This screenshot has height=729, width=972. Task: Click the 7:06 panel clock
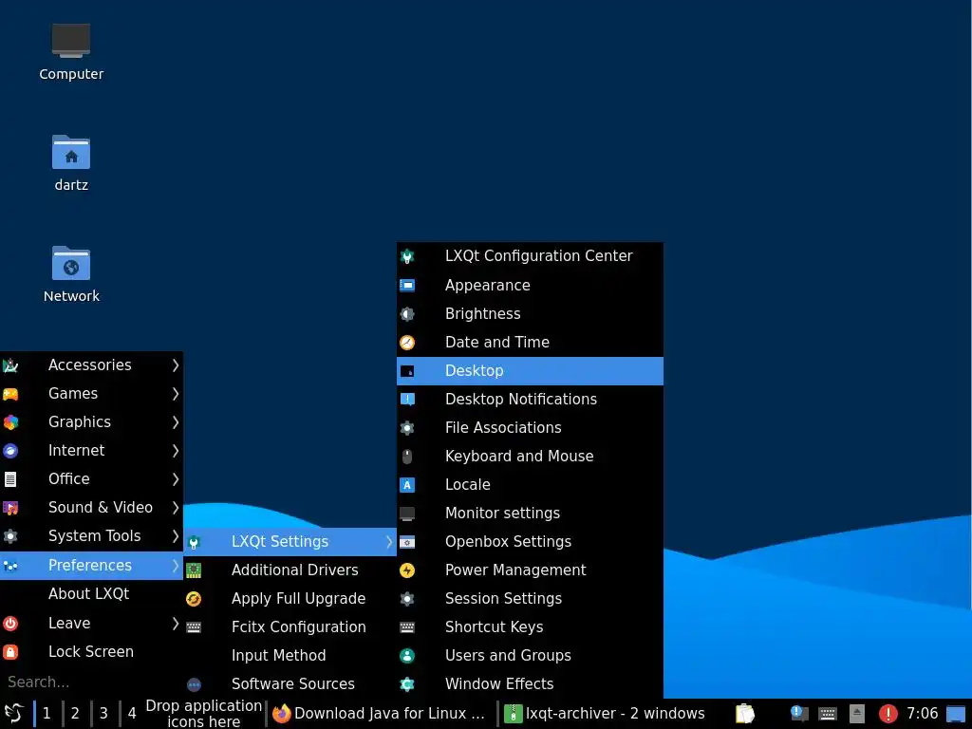(922, 714)
